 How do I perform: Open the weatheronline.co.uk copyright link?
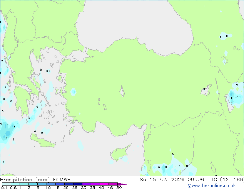tap(212, 186)
